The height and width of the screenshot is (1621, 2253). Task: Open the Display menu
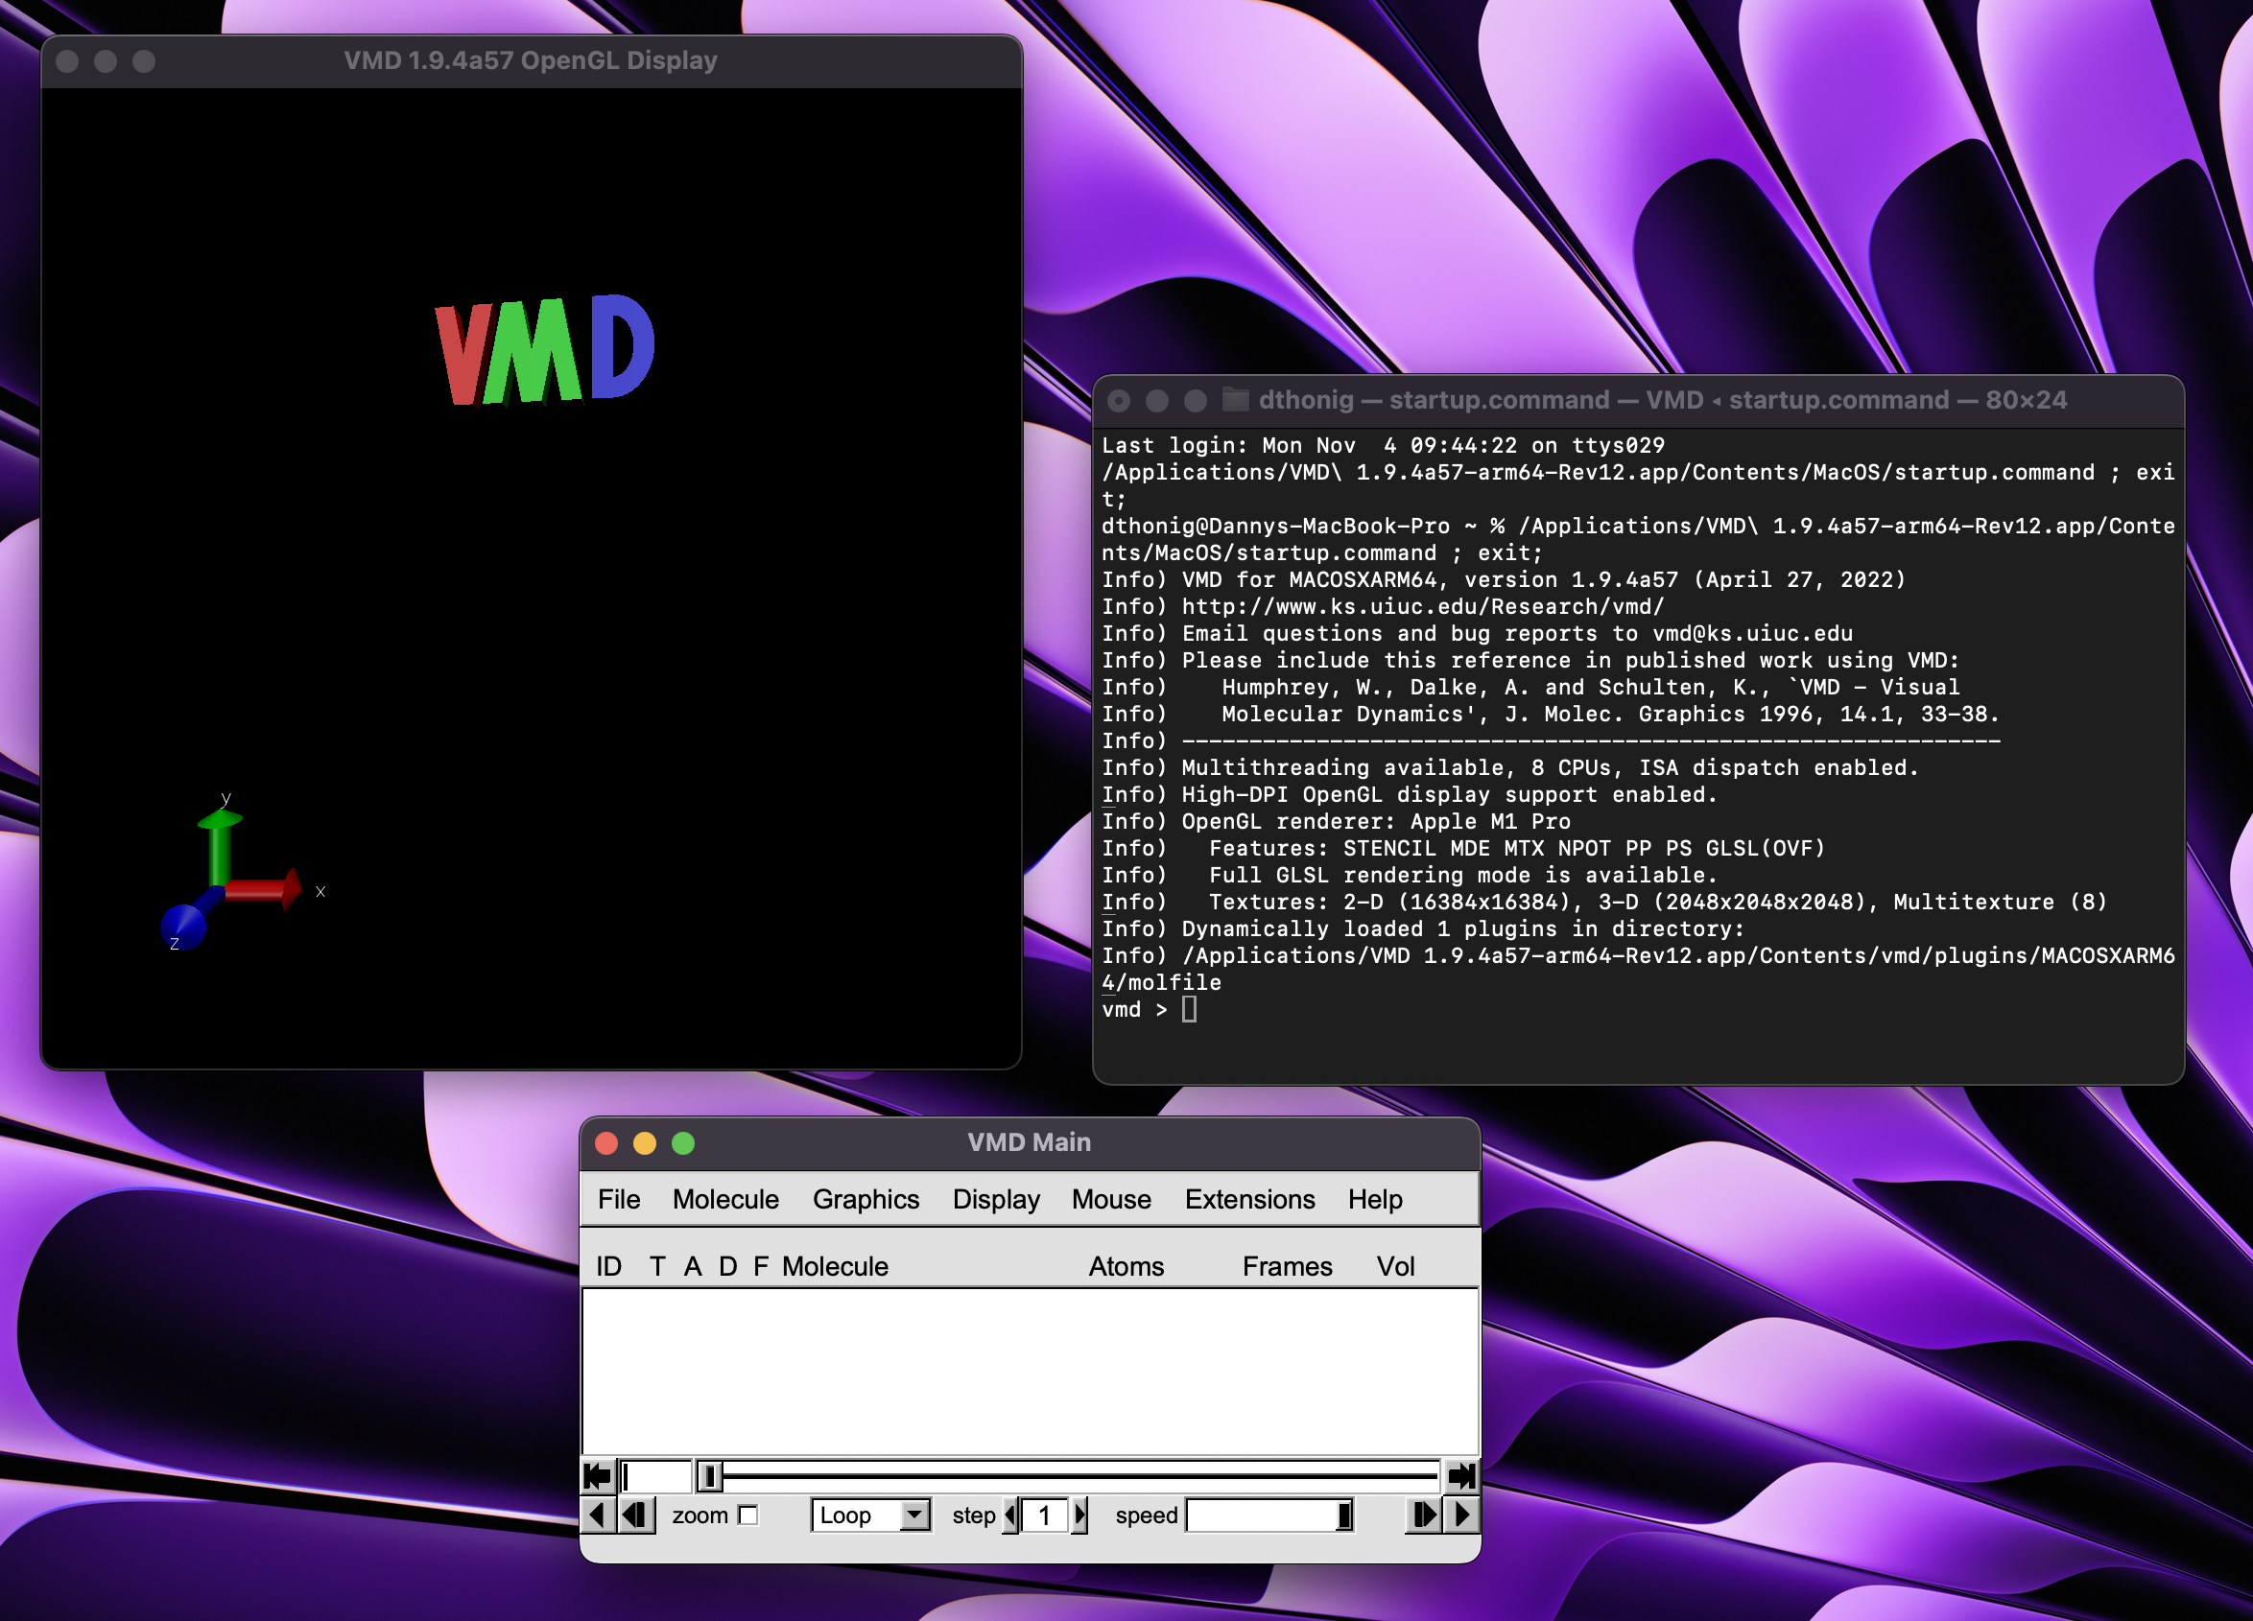(x=996, y=1199)
